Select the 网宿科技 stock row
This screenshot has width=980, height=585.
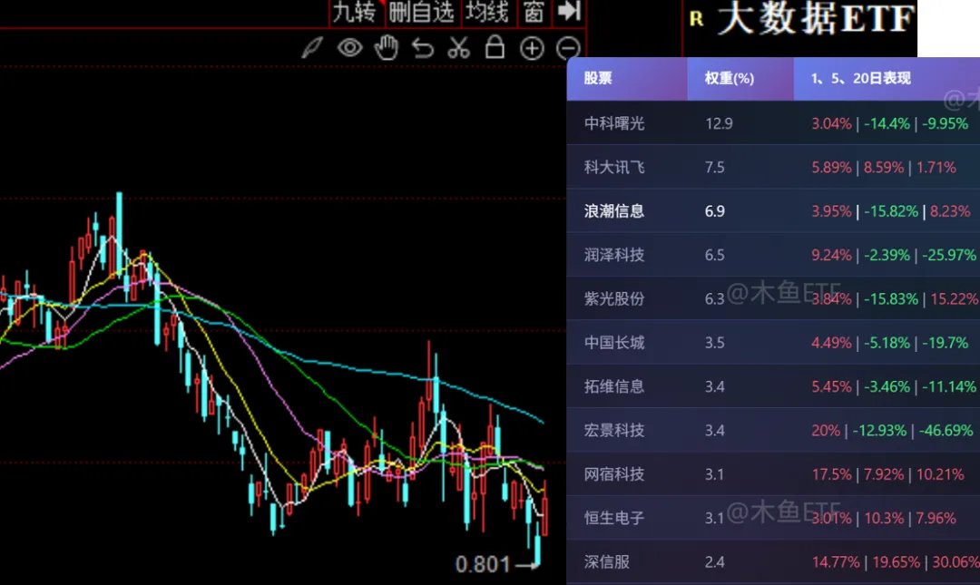pyautogui.click(x=773, y=473)
